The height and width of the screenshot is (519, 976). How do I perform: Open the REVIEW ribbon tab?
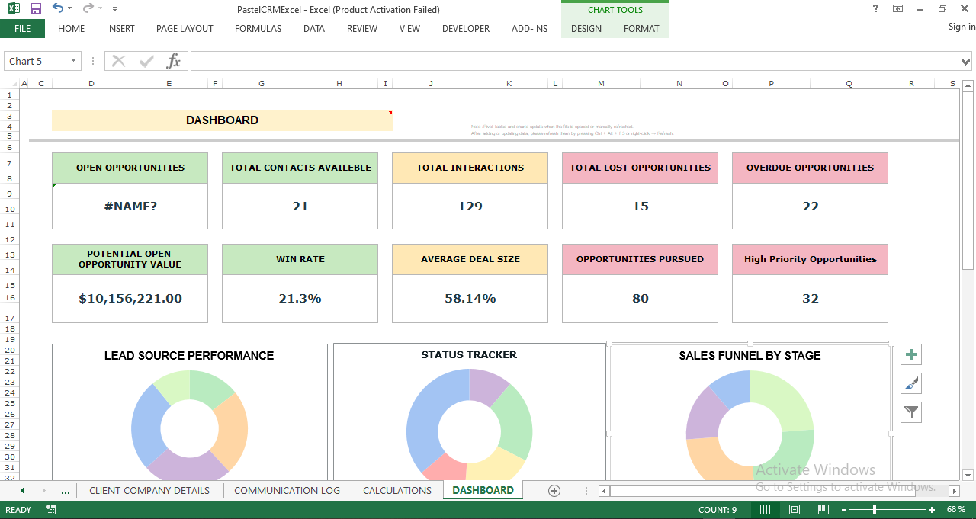tap(362, 29)
